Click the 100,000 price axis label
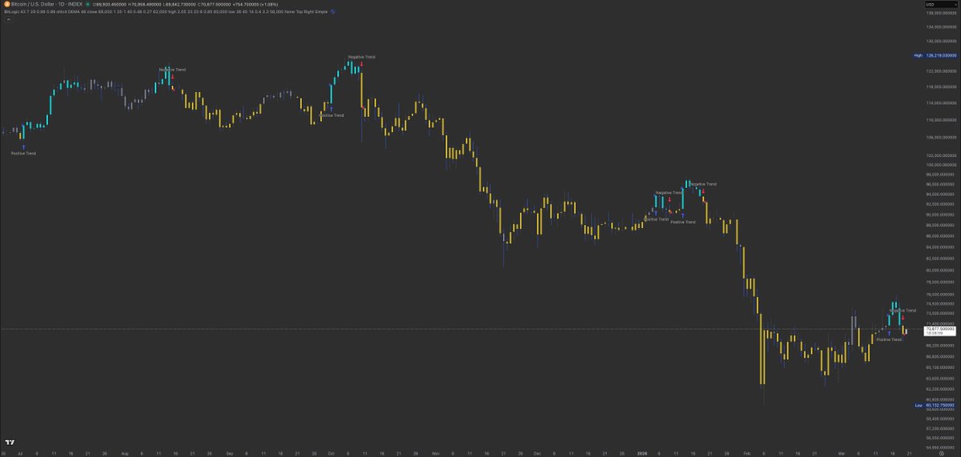This screenshot has width=961, height=457. pos(941,165)
